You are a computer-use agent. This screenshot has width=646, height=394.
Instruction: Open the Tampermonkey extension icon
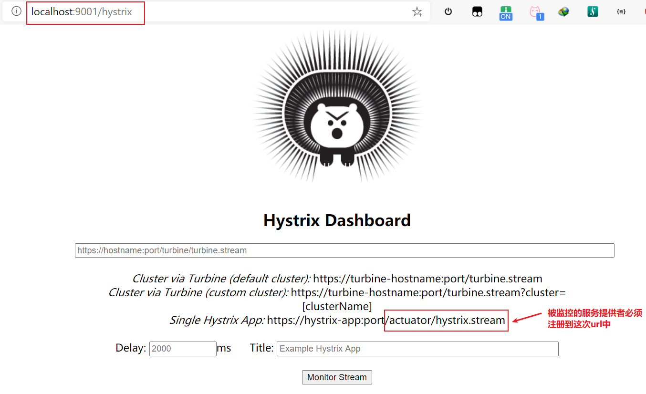(x=477, y=12)
